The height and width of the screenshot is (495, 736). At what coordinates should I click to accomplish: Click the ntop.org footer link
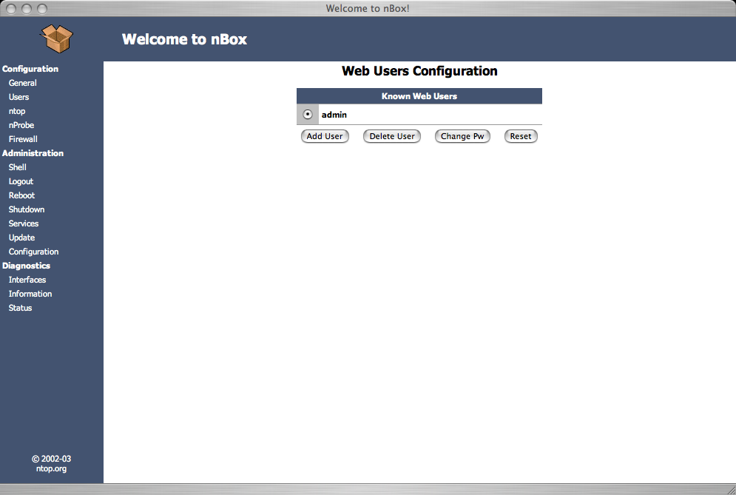point(51,468)
